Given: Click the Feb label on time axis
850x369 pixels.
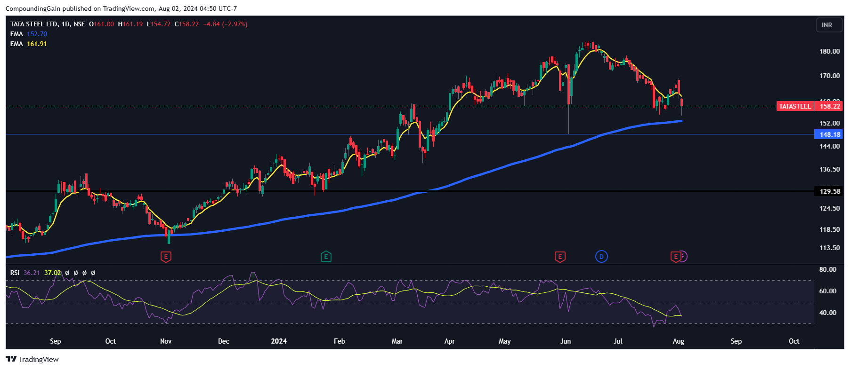Looking at the screenshot, I should 340,341.
